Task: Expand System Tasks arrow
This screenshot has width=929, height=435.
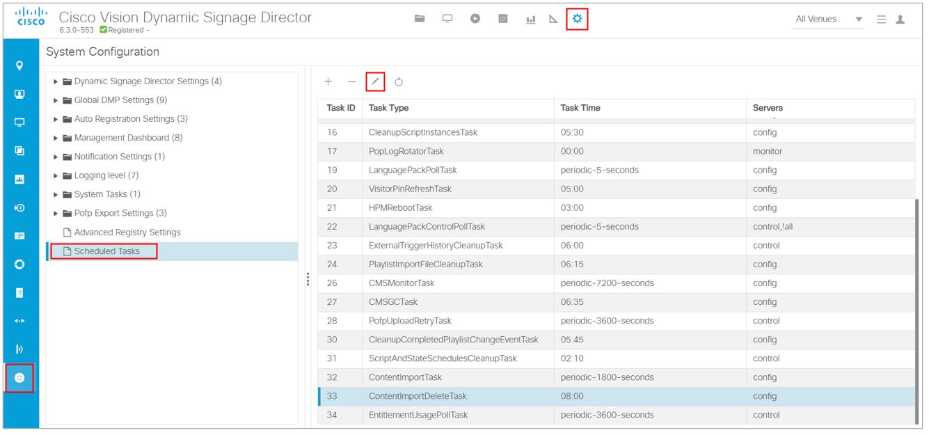Action: (x=56, y=194)
